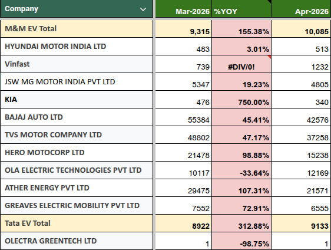Select the 72.91% YOY cell
Viewport: 331px width, 250px height.
[x=241, y=206]
